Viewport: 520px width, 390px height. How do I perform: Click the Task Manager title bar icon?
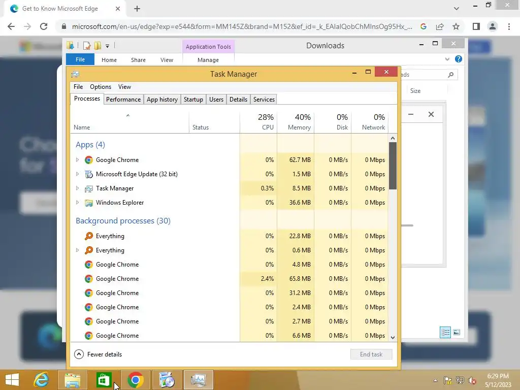pos(75,74)
